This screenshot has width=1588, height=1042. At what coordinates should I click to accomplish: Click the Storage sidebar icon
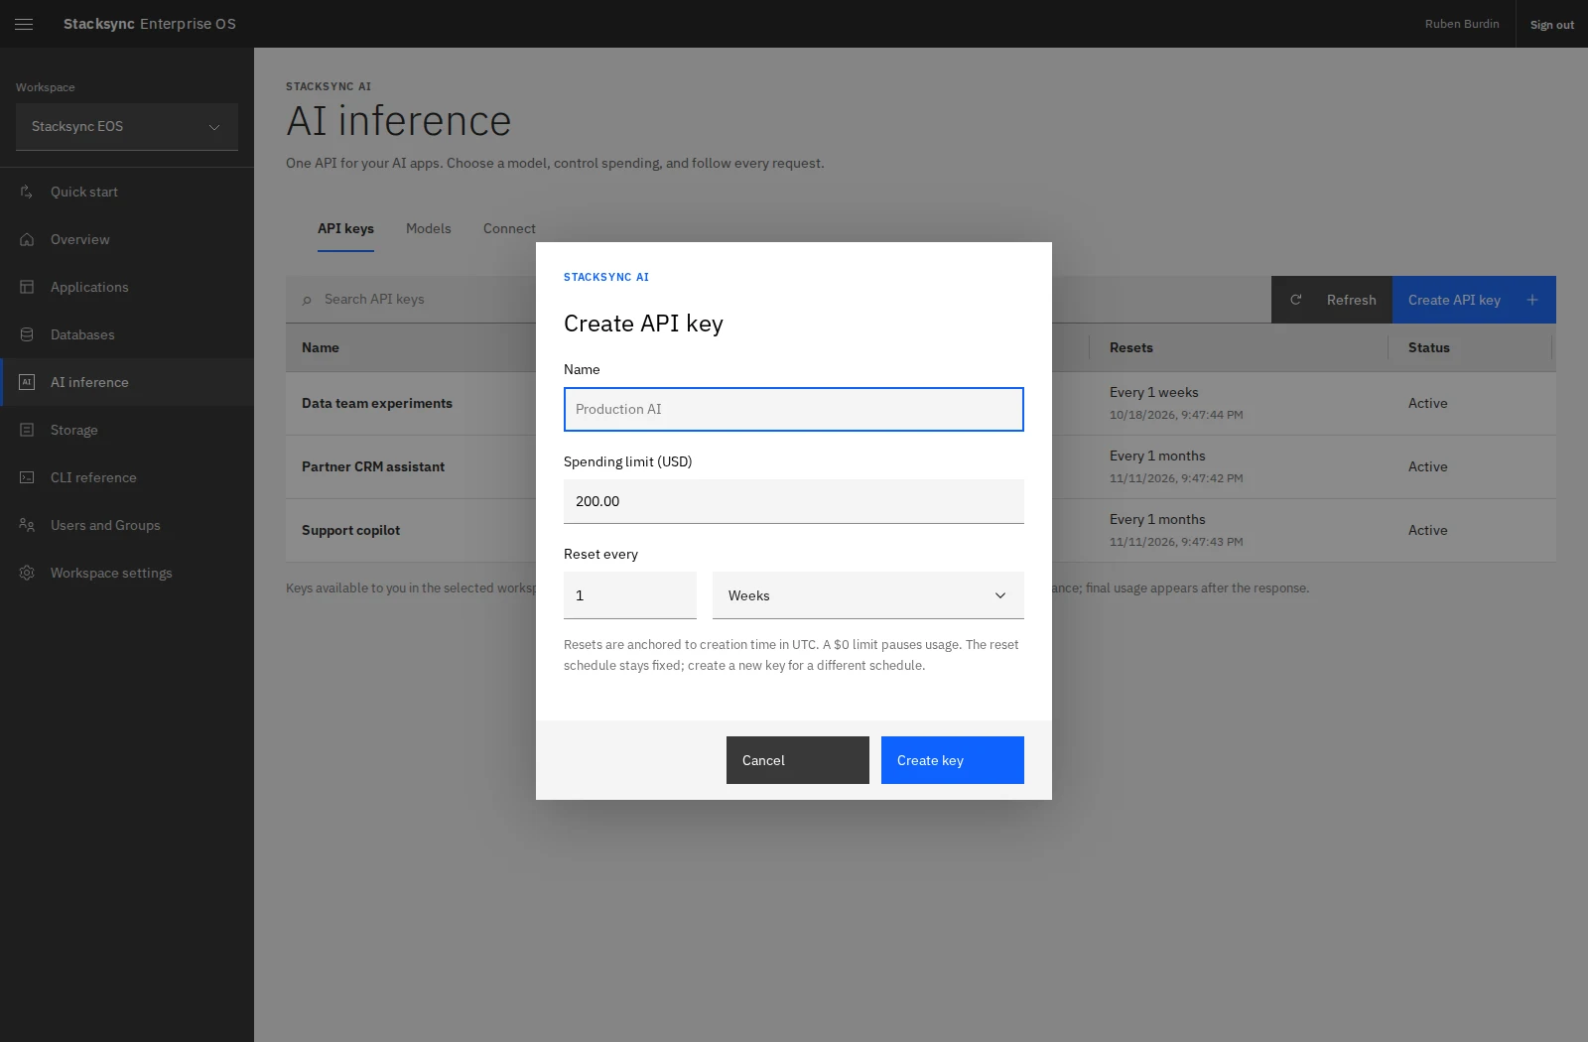[27, 430]
